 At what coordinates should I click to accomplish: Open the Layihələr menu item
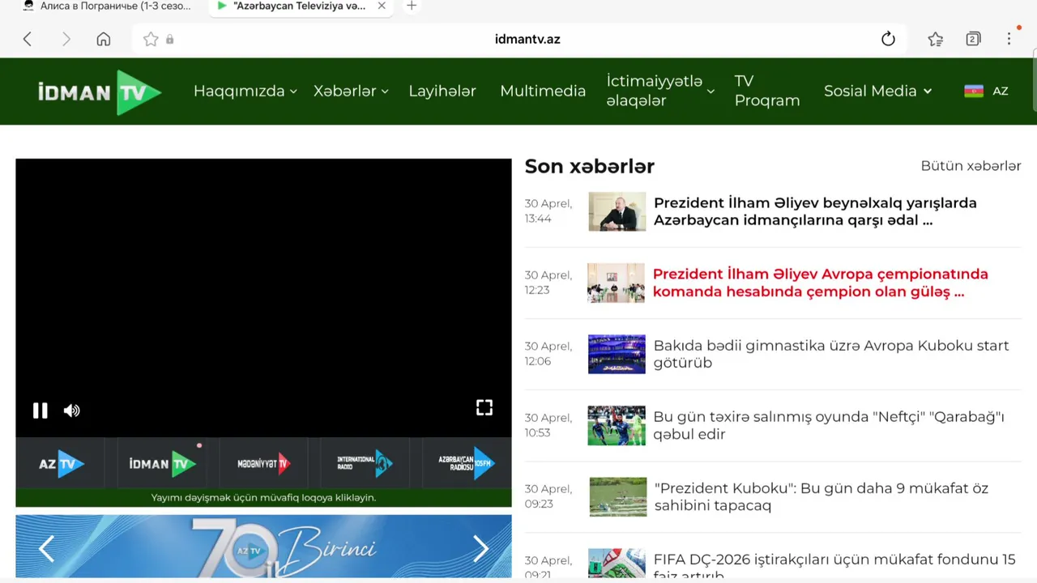442,91
